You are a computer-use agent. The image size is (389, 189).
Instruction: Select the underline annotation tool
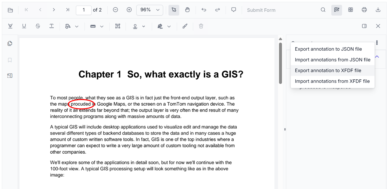[24, 26]
